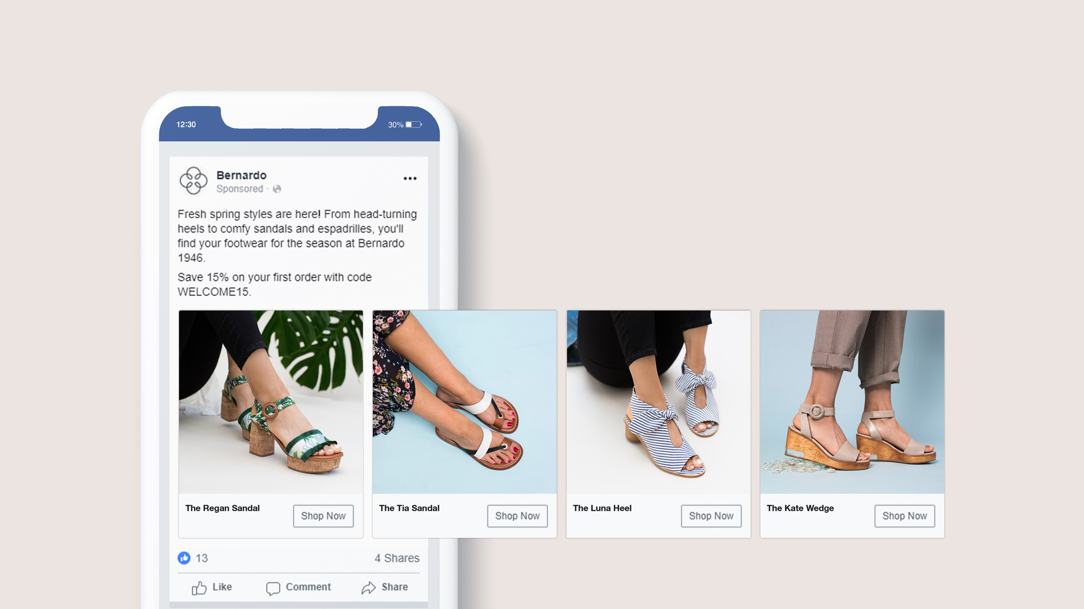View the 13 likes count
1084x609 pixels.
[x=202, y=558]
